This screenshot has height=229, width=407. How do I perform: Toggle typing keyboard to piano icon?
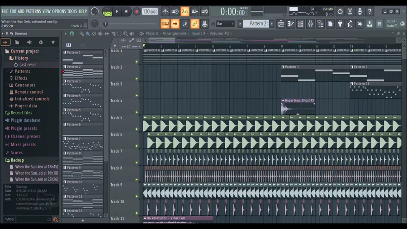coord(165,24)
